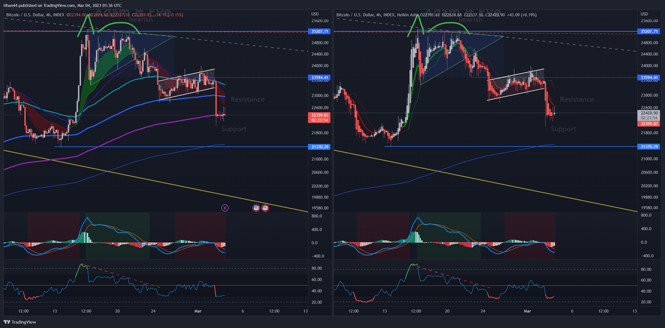
Task: Click the Resistance label on Heikin Ashi chart
Action: point(577,99)
